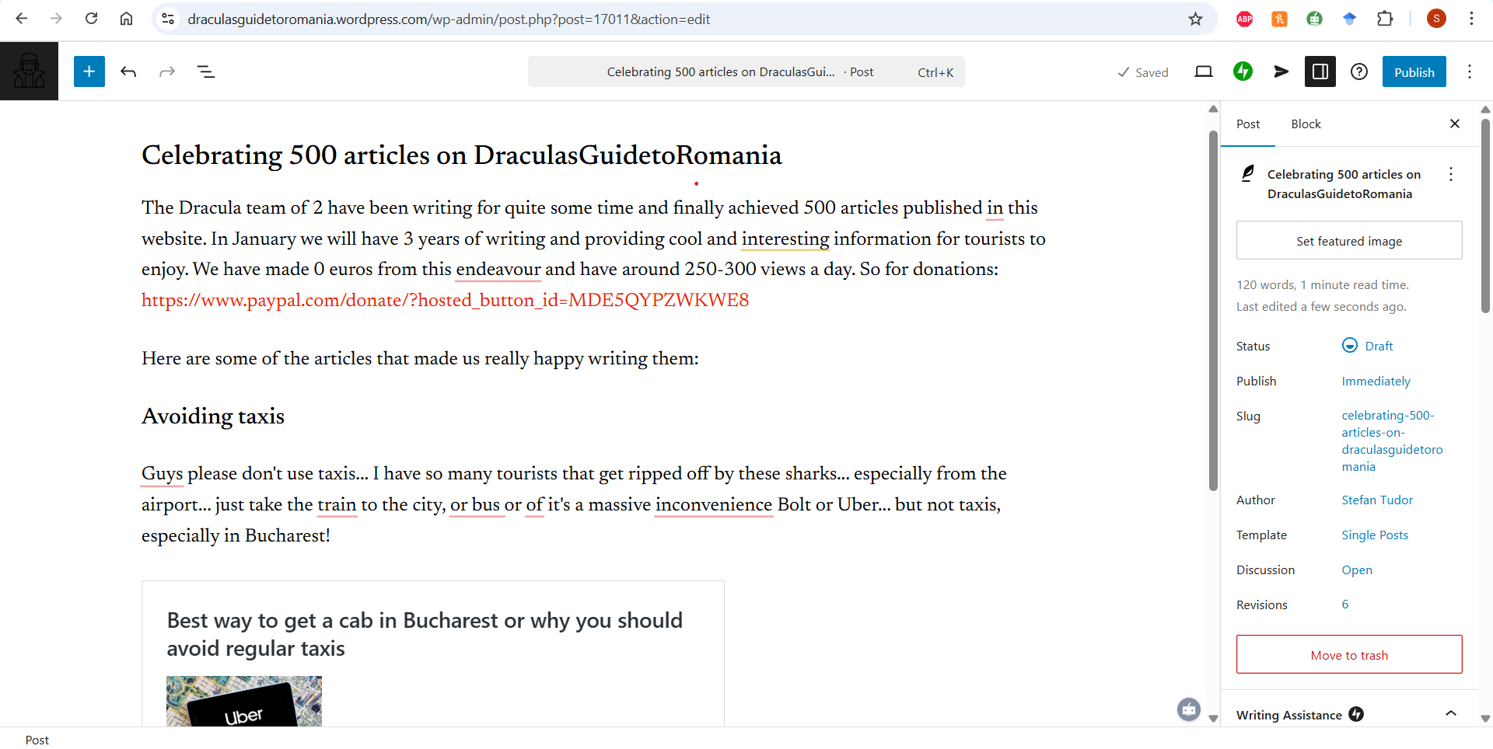Open the PayPal donation link

coord(445,300)
